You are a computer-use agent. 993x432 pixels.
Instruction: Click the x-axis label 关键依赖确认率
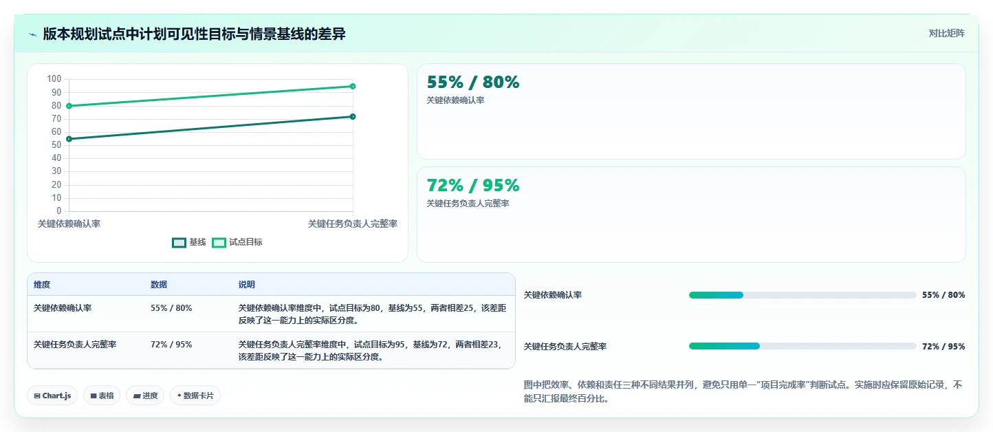click(69, 224)
